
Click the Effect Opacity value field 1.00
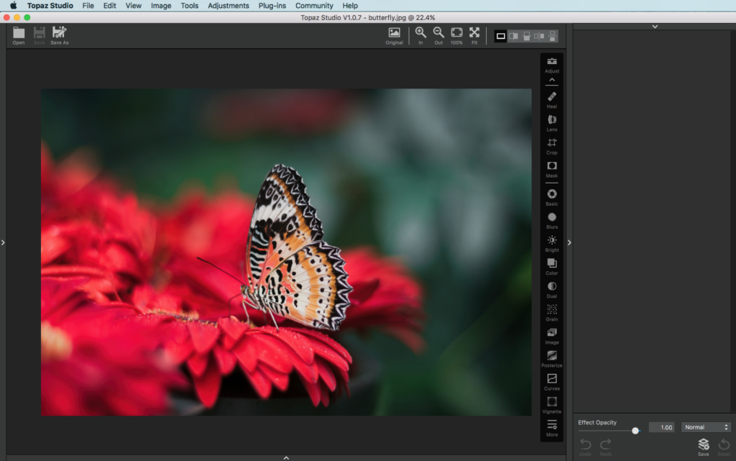pos(661,427)
